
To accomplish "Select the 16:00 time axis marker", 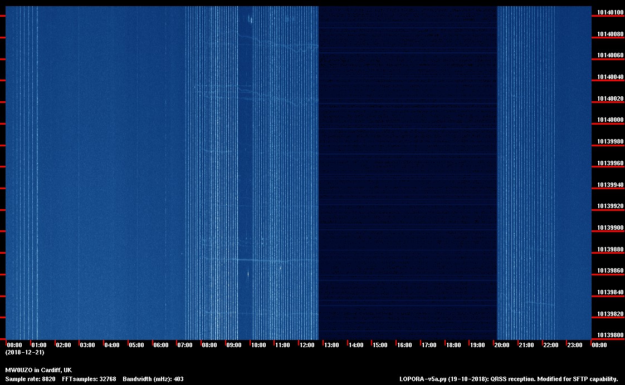I will (x=404, y=345).
